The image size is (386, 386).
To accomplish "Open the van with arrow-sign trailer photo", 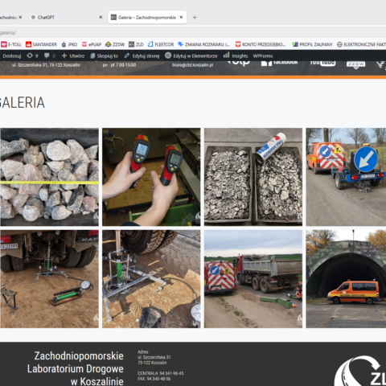I will [346, 177].
